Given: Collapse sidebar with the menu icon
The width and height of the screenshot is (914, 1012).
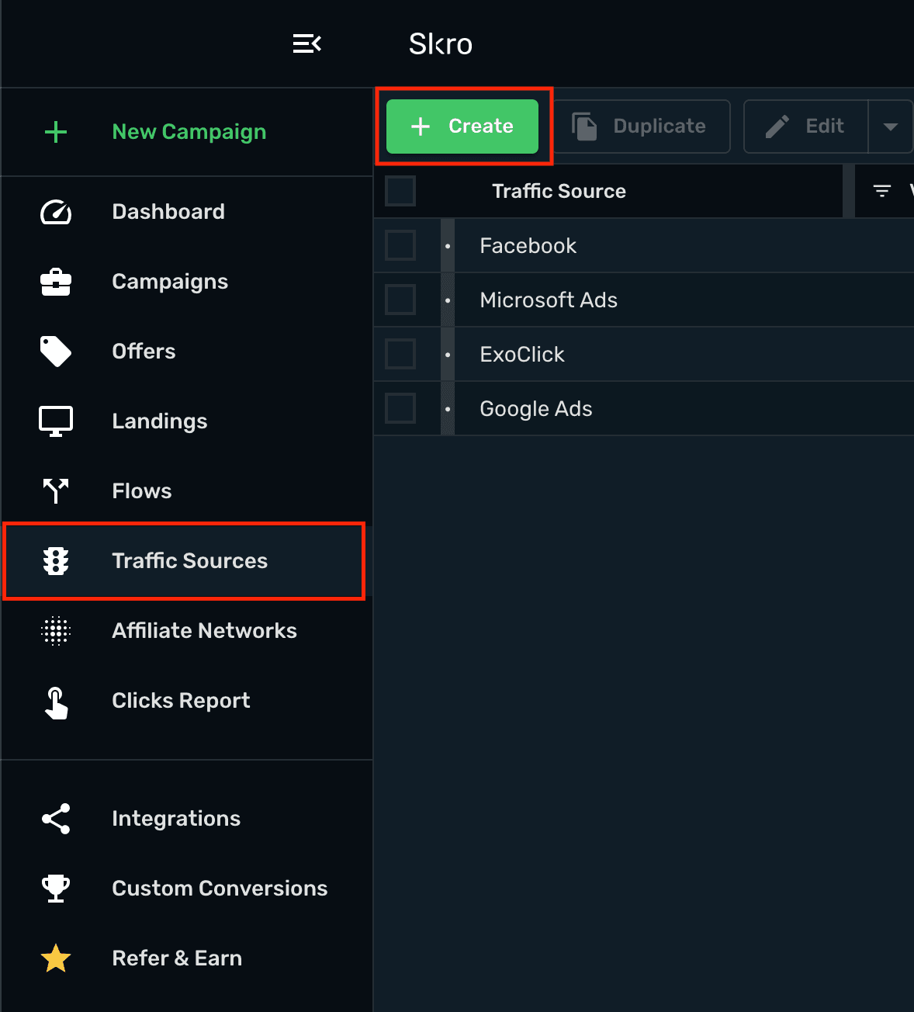Looking at the screenshot, I should [x=307, y=43].
